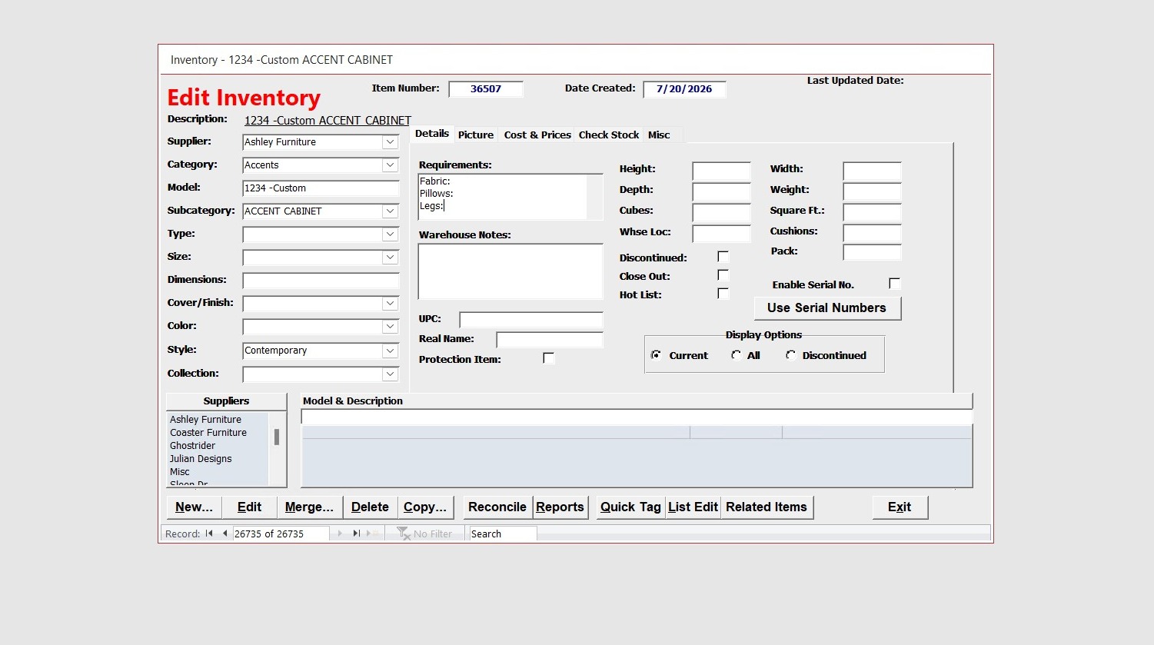Open the Picture tab
Viewport: 1154px width, 645px height.
click(476, 135)
